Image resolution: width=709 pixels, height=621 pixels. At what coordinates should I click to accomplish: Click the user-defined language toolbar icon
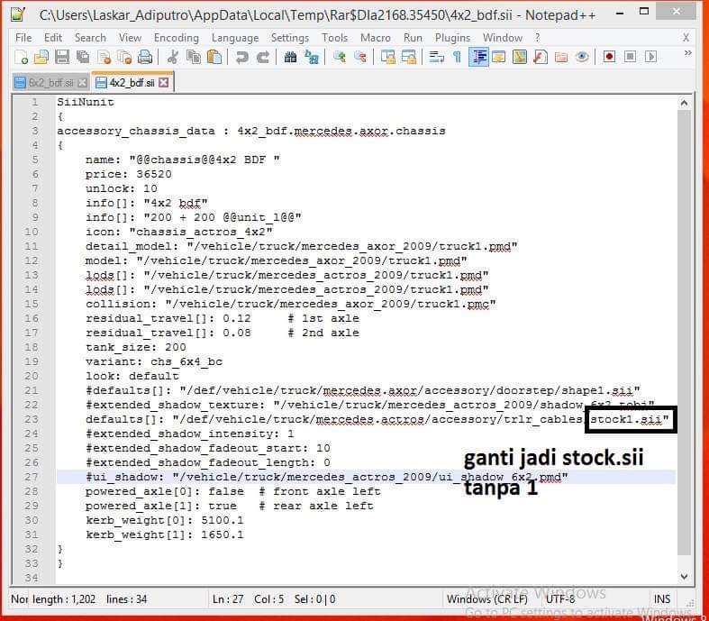[499, 57]
